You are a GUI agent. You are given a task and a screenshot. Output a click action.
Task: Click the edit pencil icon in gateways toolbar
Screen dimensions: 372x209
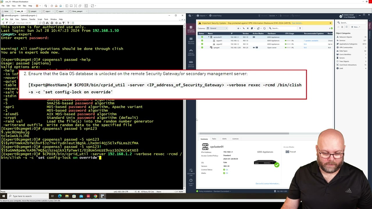[x=244, y=28]
